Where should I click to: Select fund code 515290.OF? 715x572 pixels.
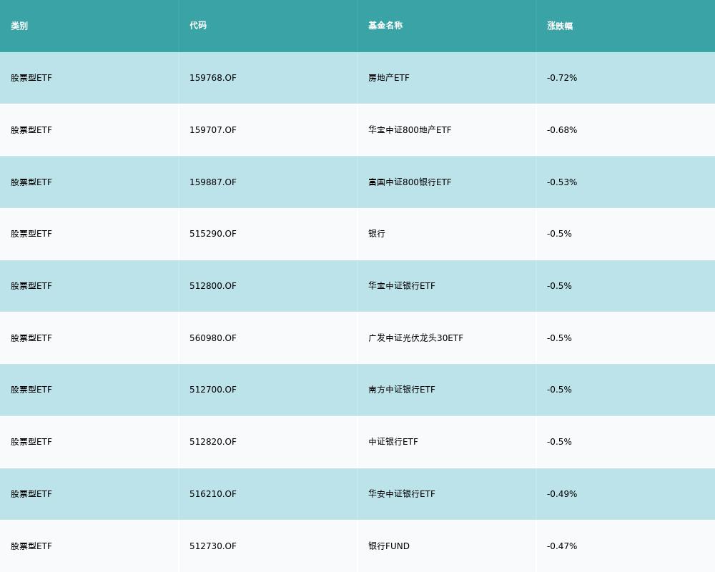tap(213, 234)
